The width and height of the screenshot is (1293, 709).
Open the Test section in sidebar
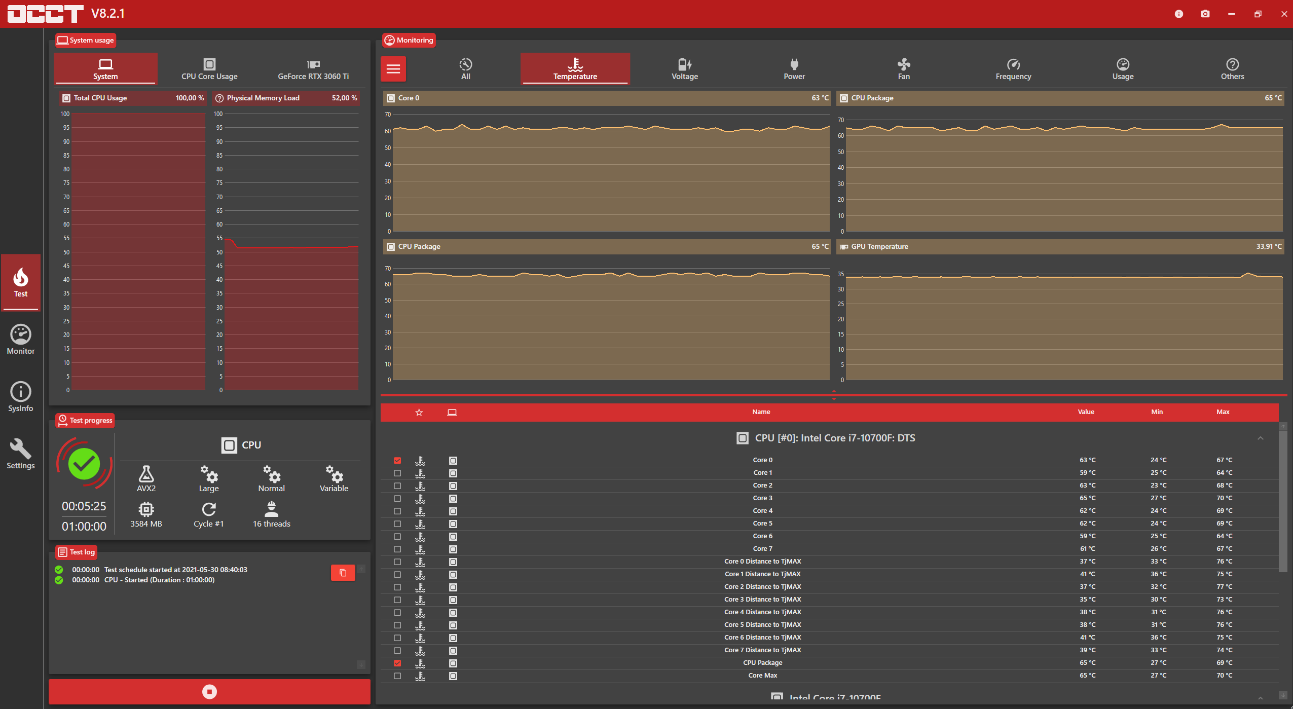click(21, 283)
